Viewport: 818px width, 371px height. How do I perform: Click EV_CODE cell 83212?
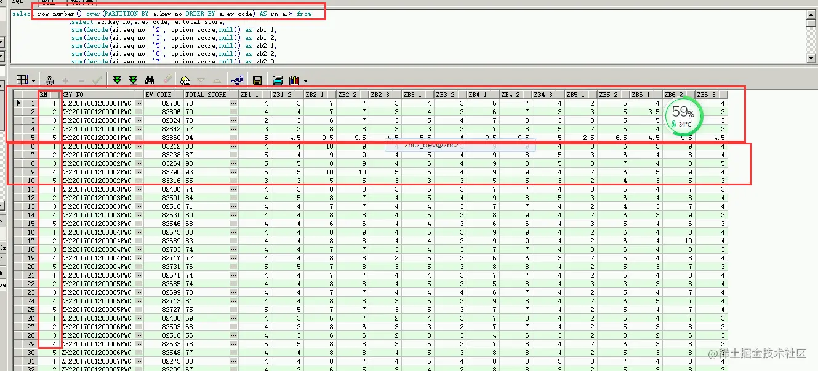tap(163, 146)
